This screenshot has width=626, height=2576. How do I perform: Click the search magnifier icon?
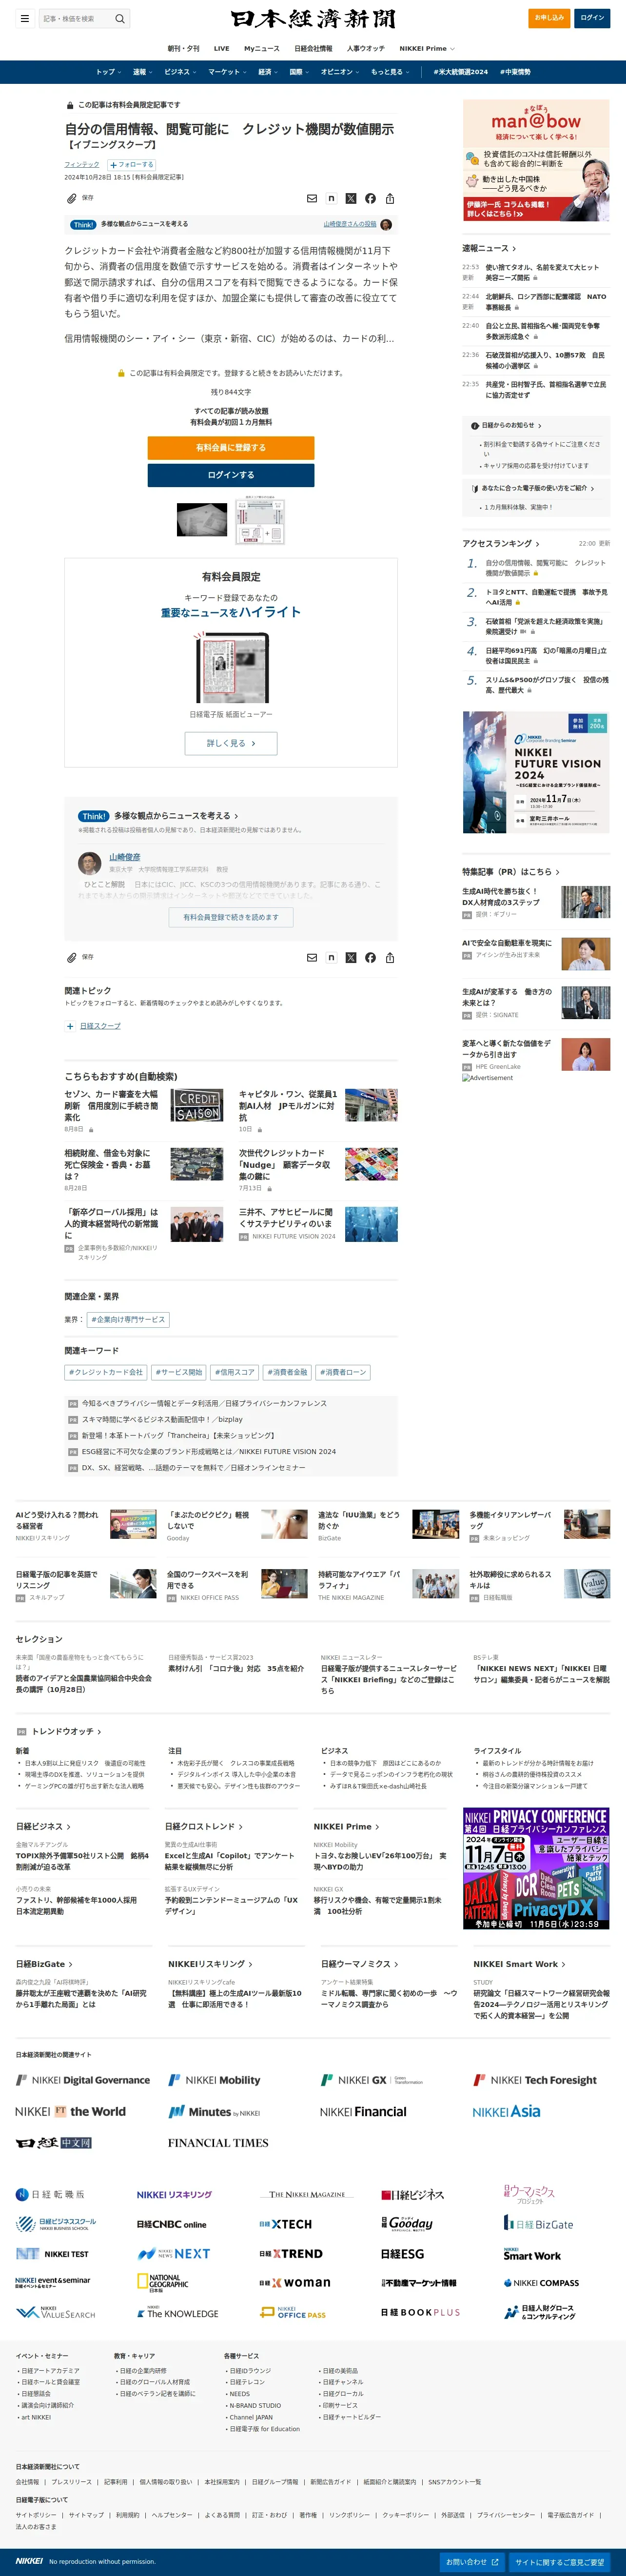tap(120, 18)
